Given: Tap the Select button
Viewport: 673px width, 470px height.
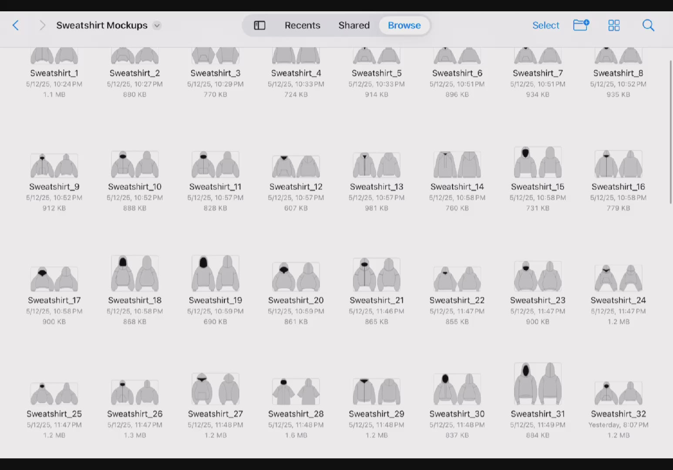Looking at the screenshot, I should click(x=545, y=25).
